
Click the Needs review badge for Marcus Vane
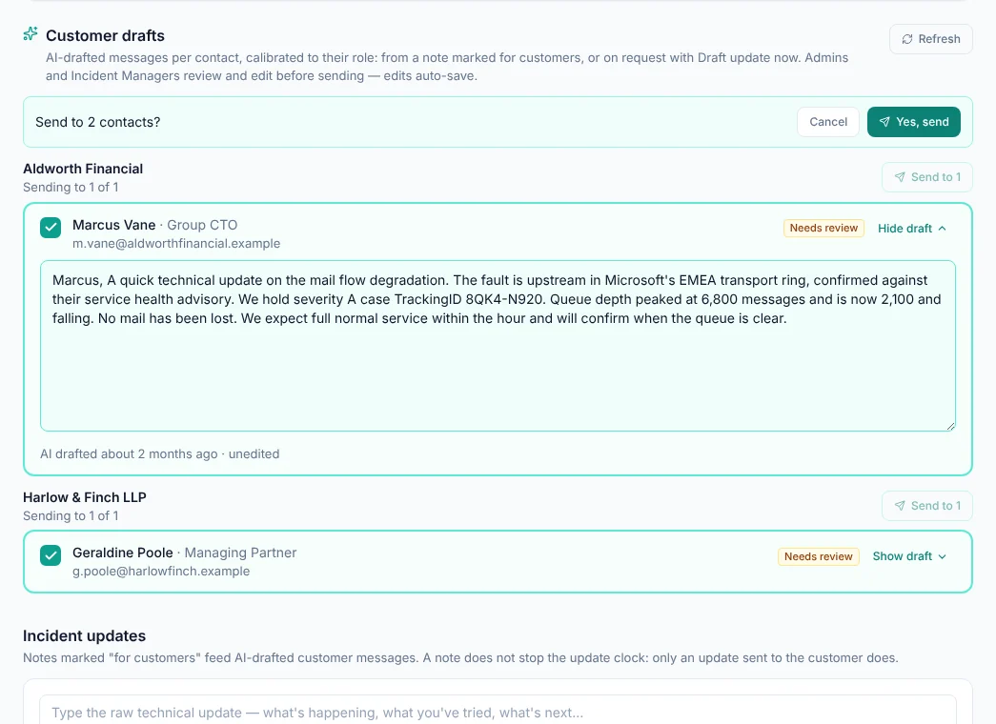point(823,228)
